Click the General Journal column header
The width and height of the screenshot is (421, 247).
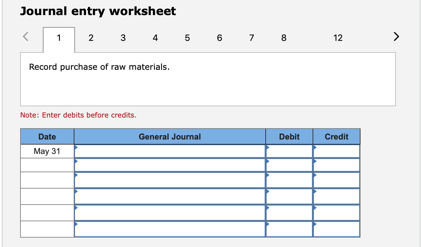pyautogui.click(x=170, y=136)
